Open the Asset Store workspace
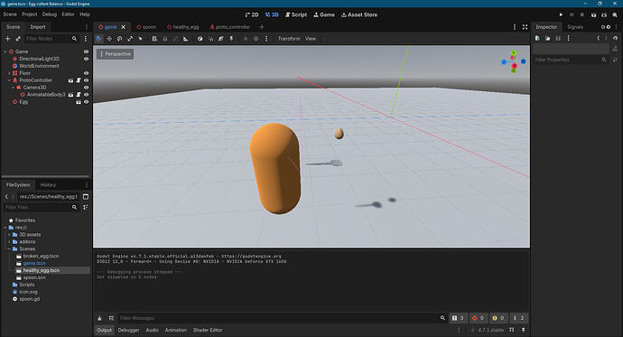The width and height of the screenshot is (623, 337). click(359, 14)
